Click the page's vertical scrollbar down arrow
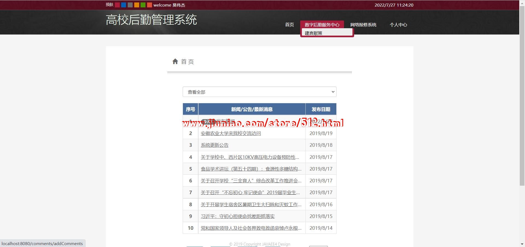The width and height of the screenshot is (525, 247). coord(522,244)
